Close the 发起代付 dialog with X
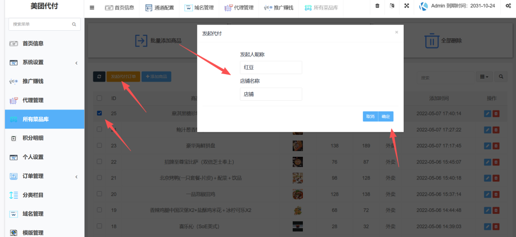Image resolution: width=516 pixels, height=237 pixels. tap(397, 32)
